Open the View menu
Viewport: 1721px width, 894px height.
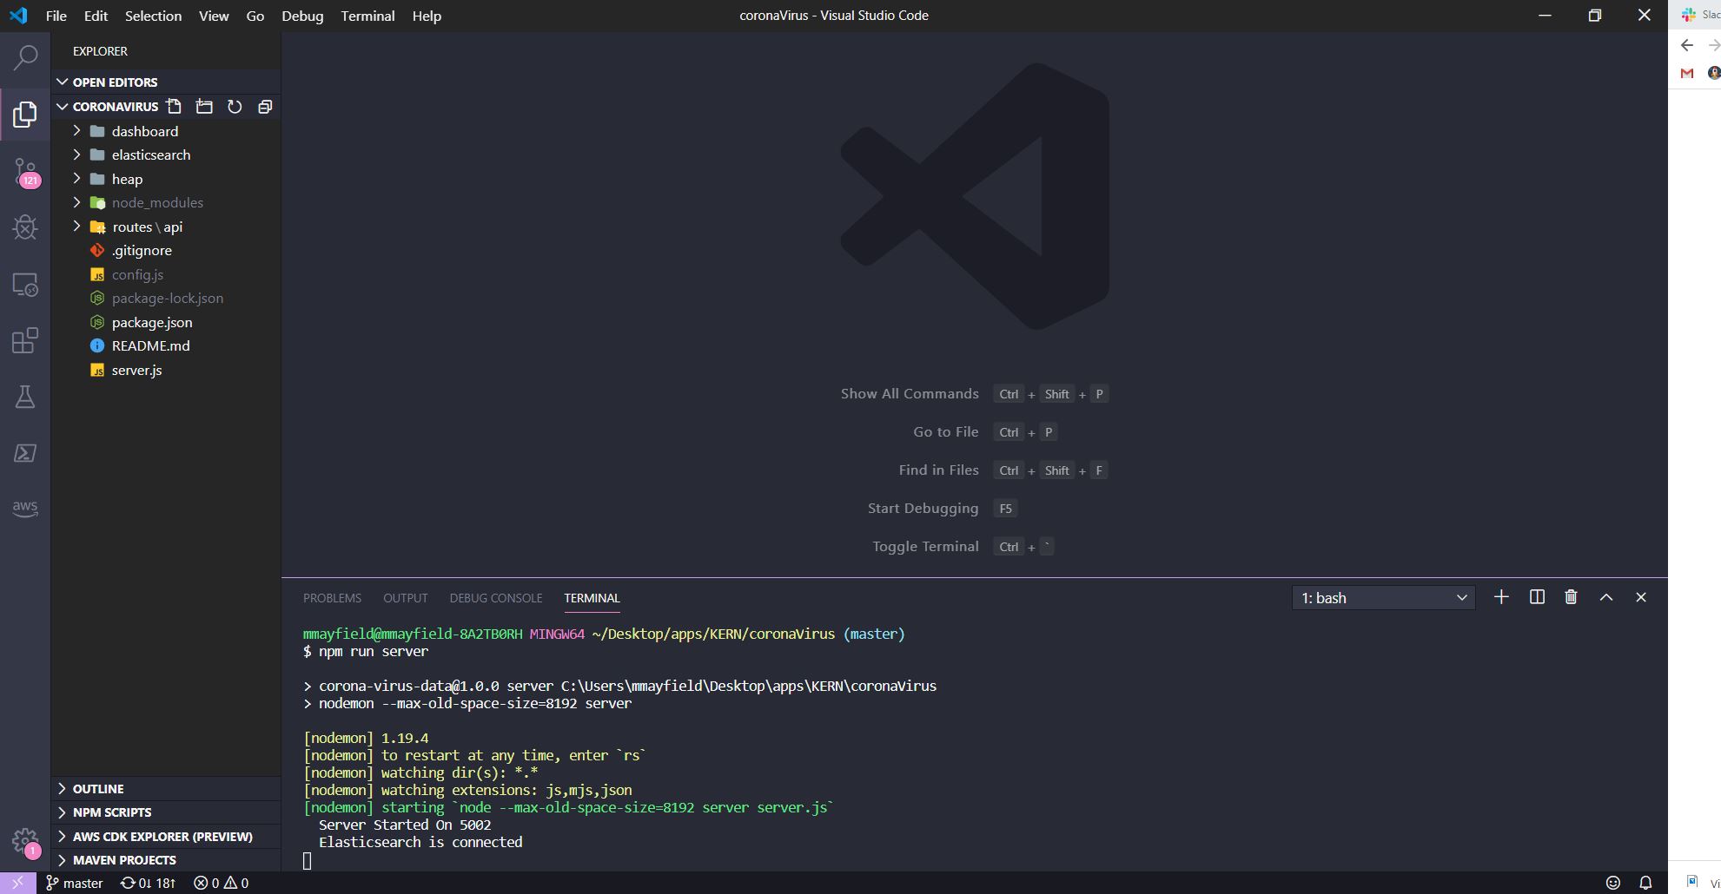click(x=214, y=16)
